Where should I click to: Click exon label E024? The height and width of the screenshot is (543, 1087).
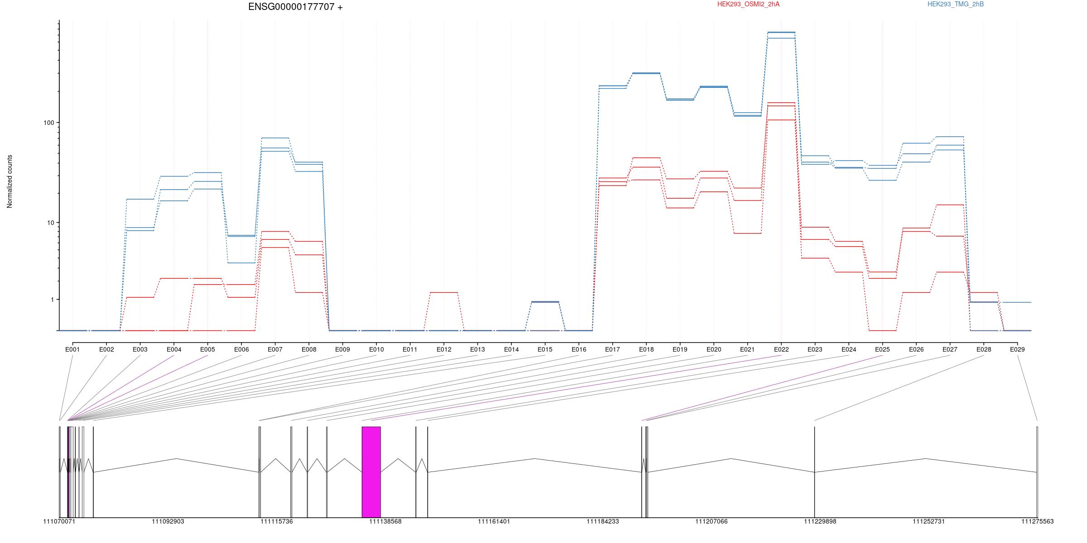click(x=849, y=349)
